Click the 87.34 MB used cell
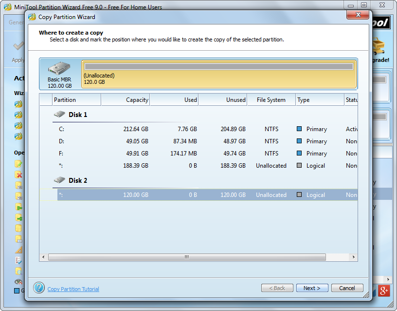 pyautogui.click(x=185, y=141)
